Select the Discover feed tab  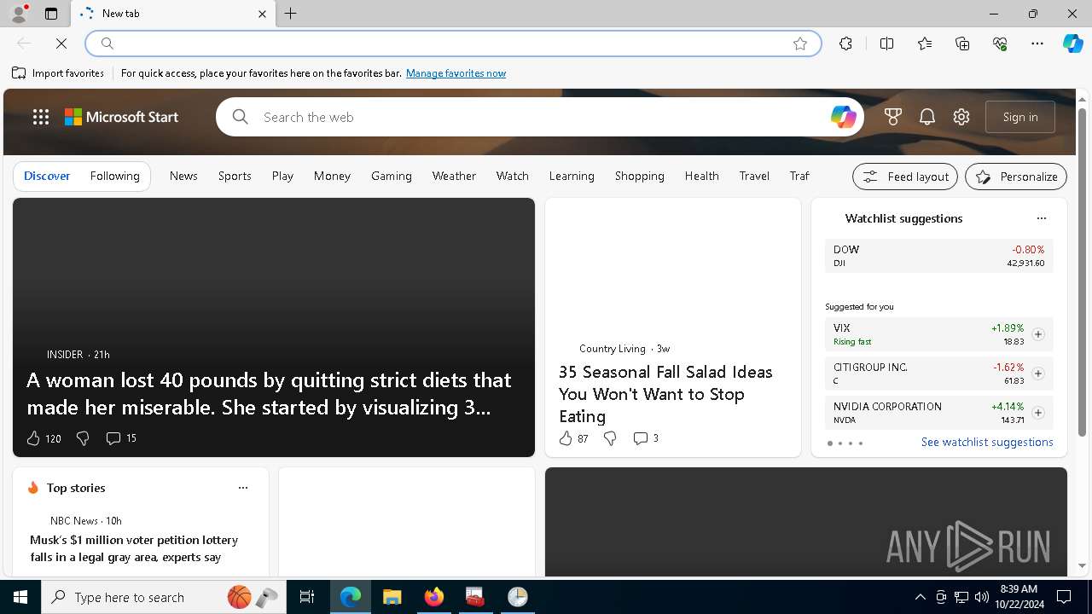tap(47, 176)
